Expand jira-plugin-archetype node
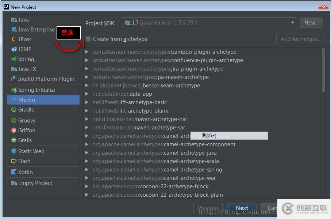Viewport: 331px width, 219px height. coord(87,69)
